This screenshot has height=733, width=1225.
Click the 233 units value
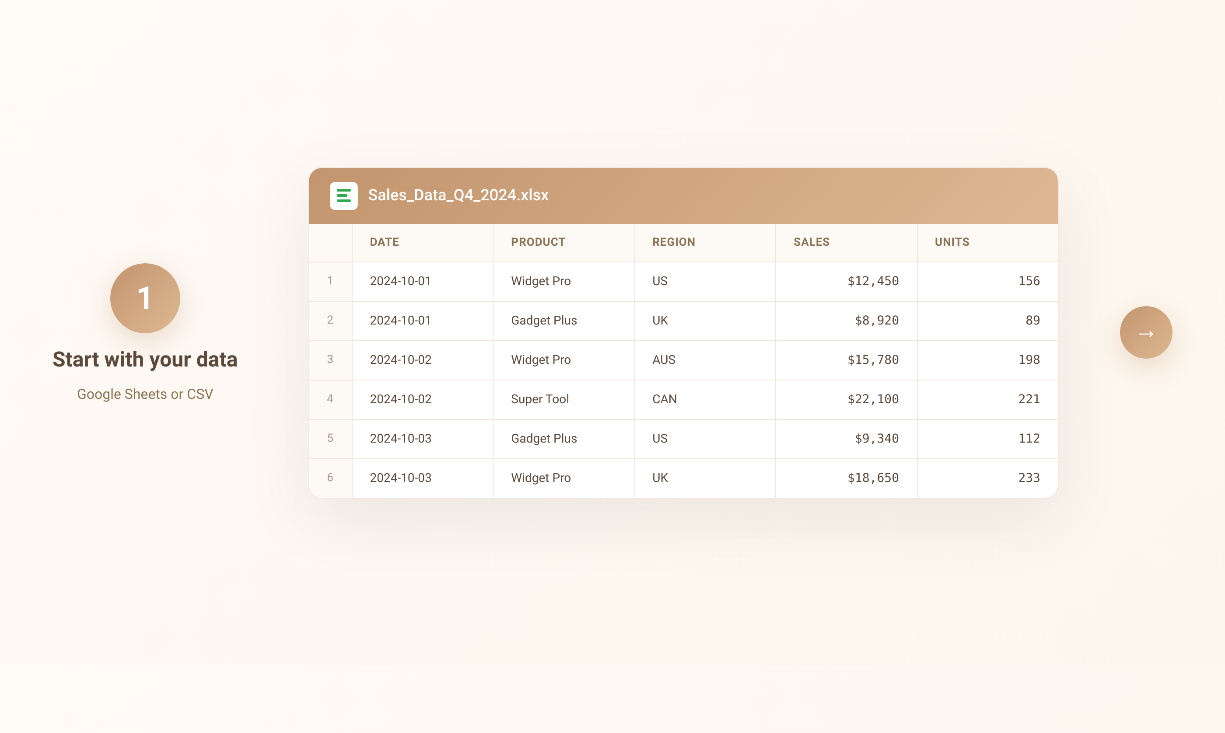[1029, 478]
